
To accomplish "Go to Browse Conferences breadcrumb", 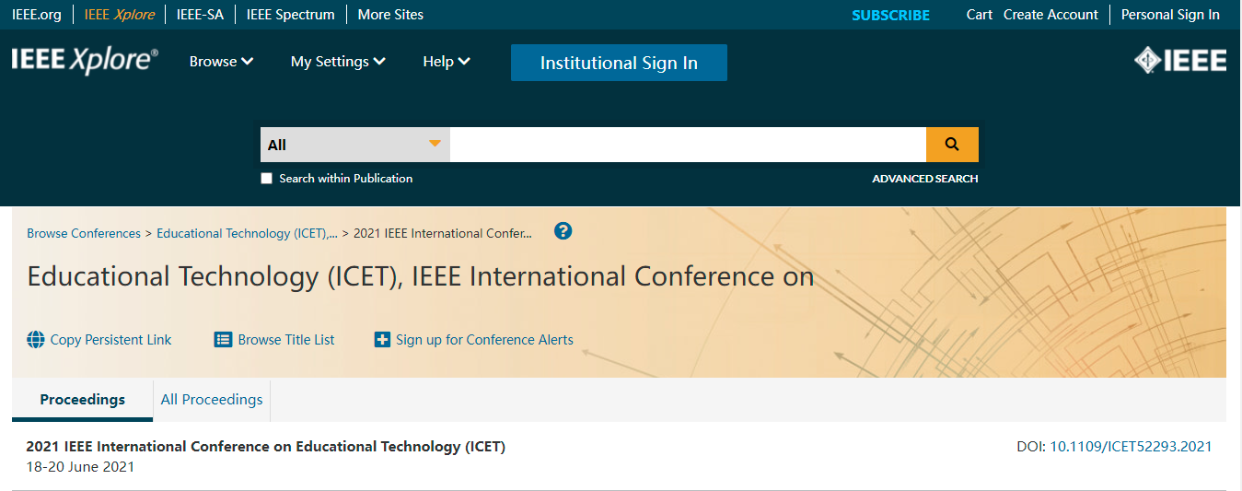I will pos(84,233).
